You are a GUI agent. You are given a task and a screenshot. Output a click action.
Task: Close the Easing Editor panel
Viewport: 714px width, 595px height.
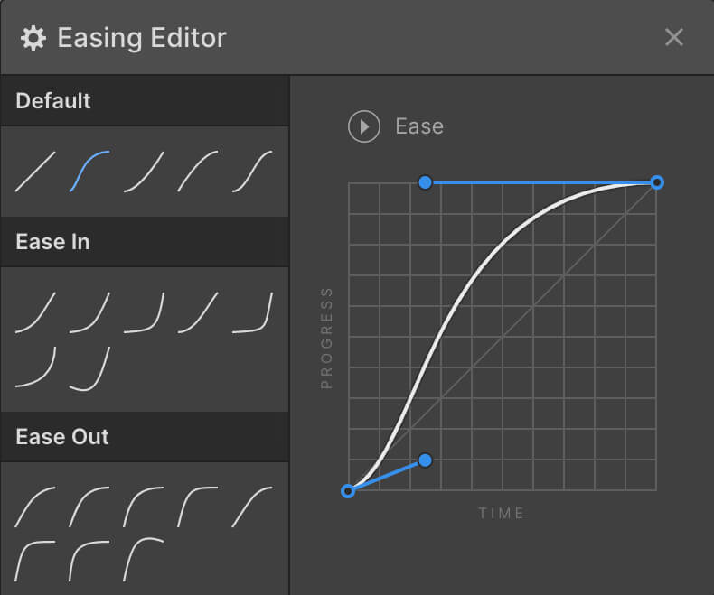(x=674, y=37)
